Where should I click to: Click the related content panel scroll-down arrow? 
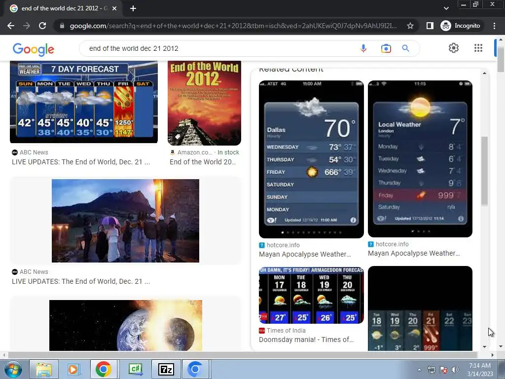[x=485, y=347]
